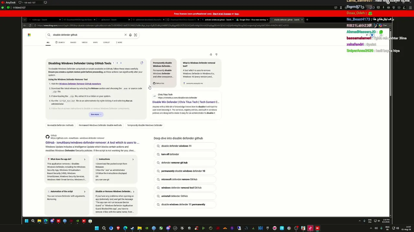Viewport: 414px width, 232px height.
Task: Open citation number 2 beside the answer title
Action: [117, 63]
